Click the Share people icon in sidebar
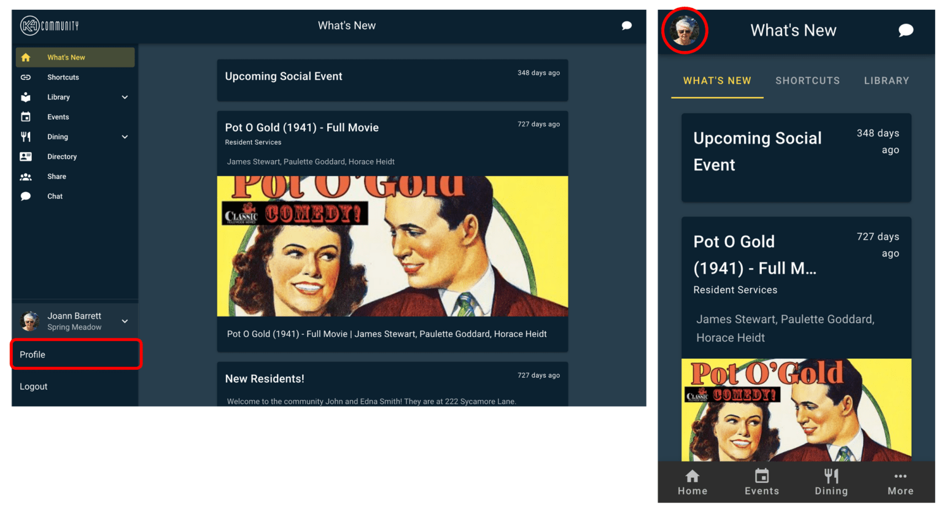Screen dimensions: 943x511 point(26,177)
